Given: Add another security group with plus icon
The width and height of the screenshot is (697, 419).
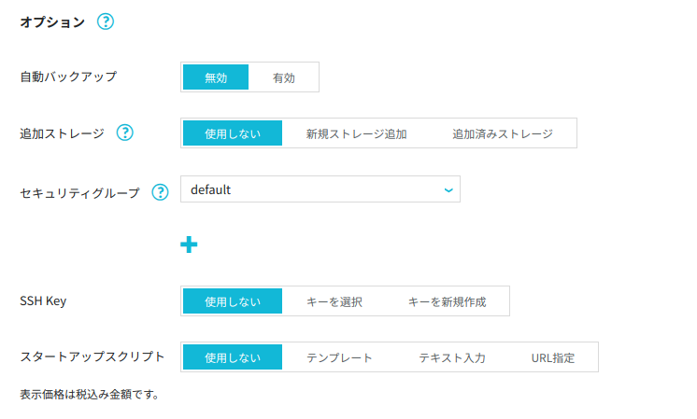Looking at the screenshot, I should click(x=189, y=244).
